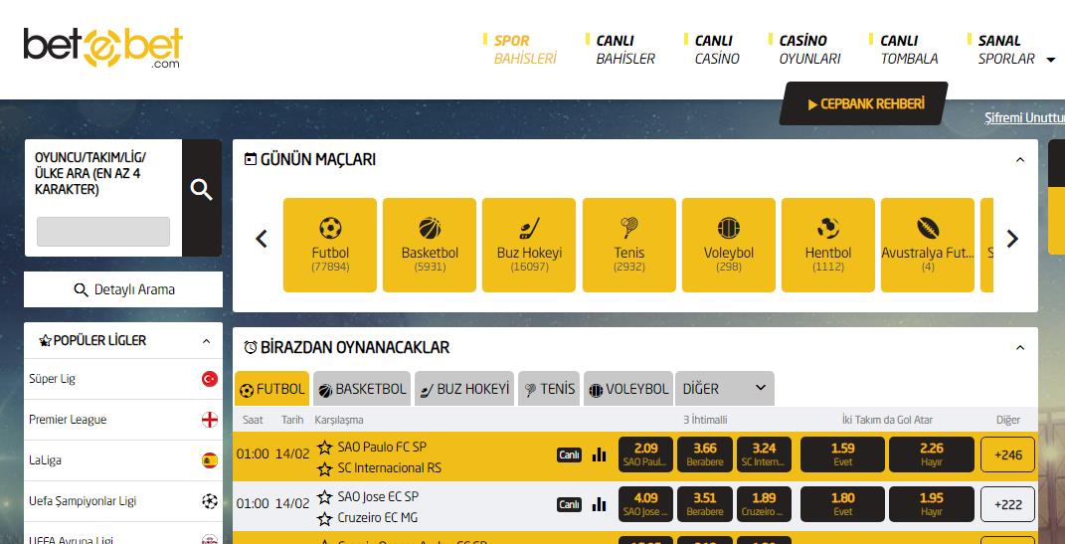Switch to the Futbol tab

(272, 389)
